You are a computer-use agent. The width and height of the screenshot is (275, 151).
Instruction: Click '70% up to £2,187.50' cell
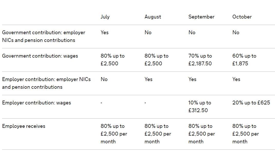click(200, 60)
